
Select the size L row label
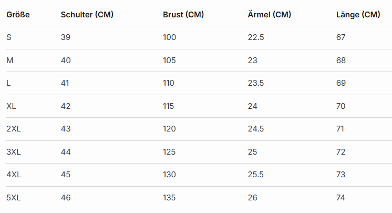point(8,83)
